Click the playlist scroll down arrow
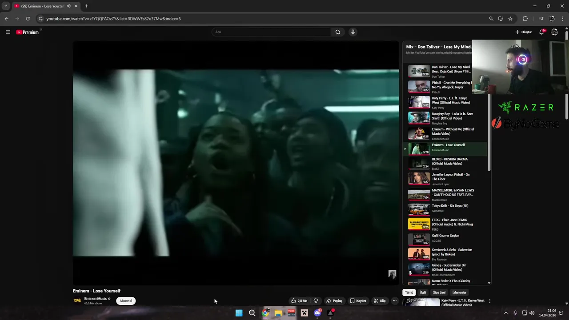The height and width of the screenshot is (320, 569). coord(489,283)
